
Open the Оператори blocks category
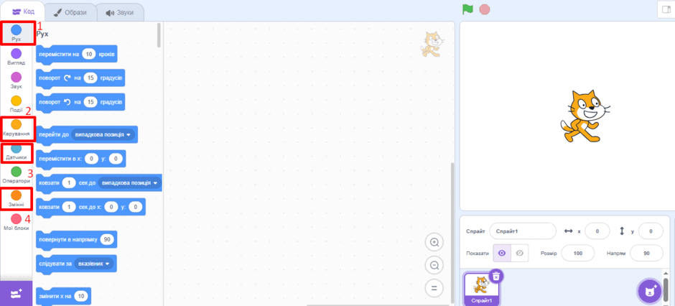pos(16,175)
